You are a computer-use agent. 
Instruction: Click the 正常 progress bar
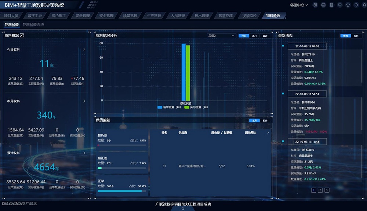point(121,191)
